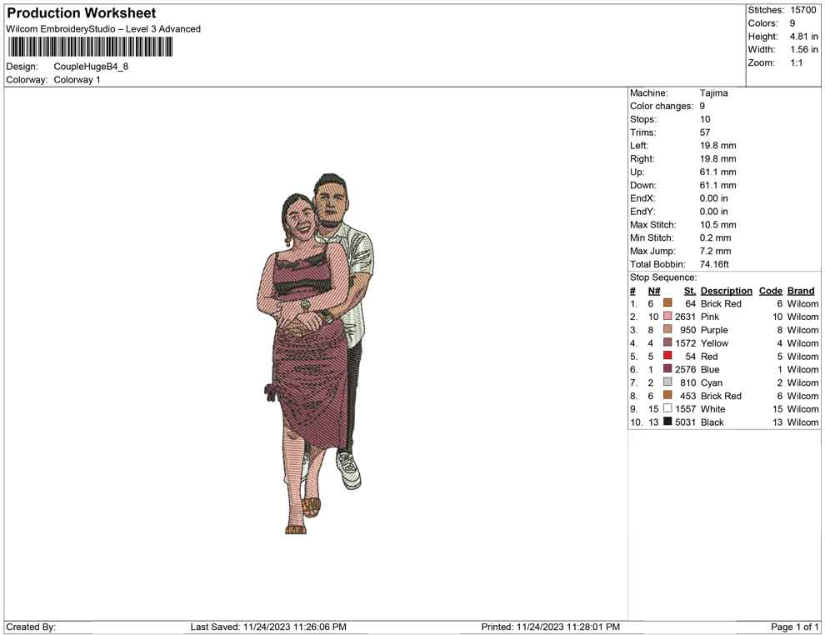Click the 'Purple' description in stop 3
The image size is (825, 635).
[x=714, y=330]
